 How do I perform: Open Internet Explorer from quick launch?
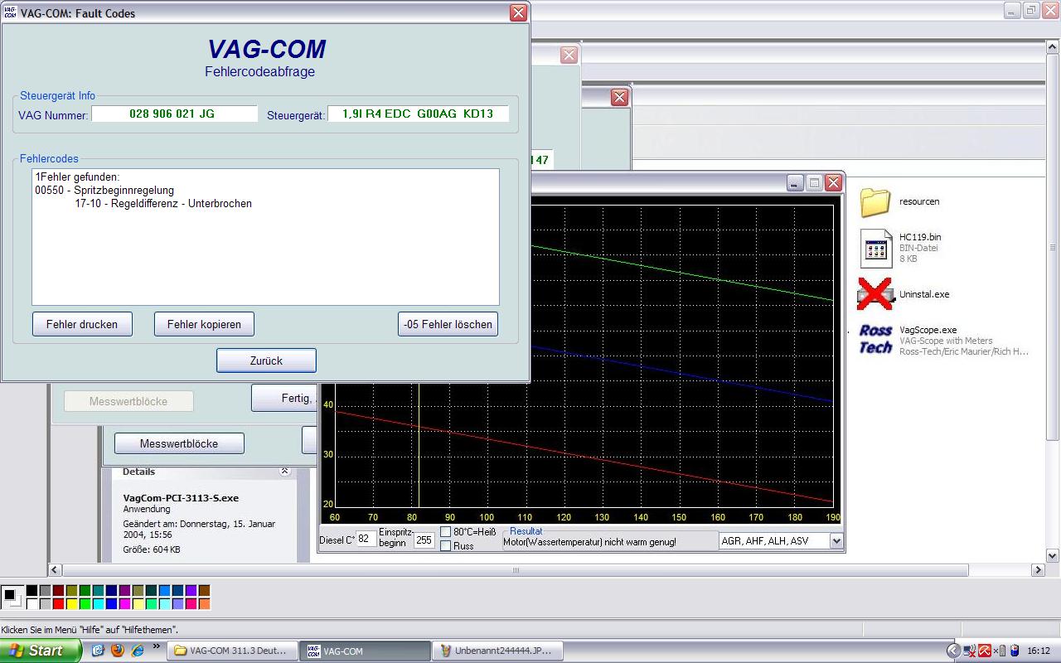pos(137,651)
